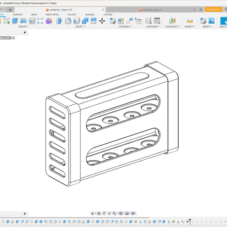This screenshot has height=227, width=227.
Task: Select the Joint tool in Assemble
Action: (x=129, y=21)
